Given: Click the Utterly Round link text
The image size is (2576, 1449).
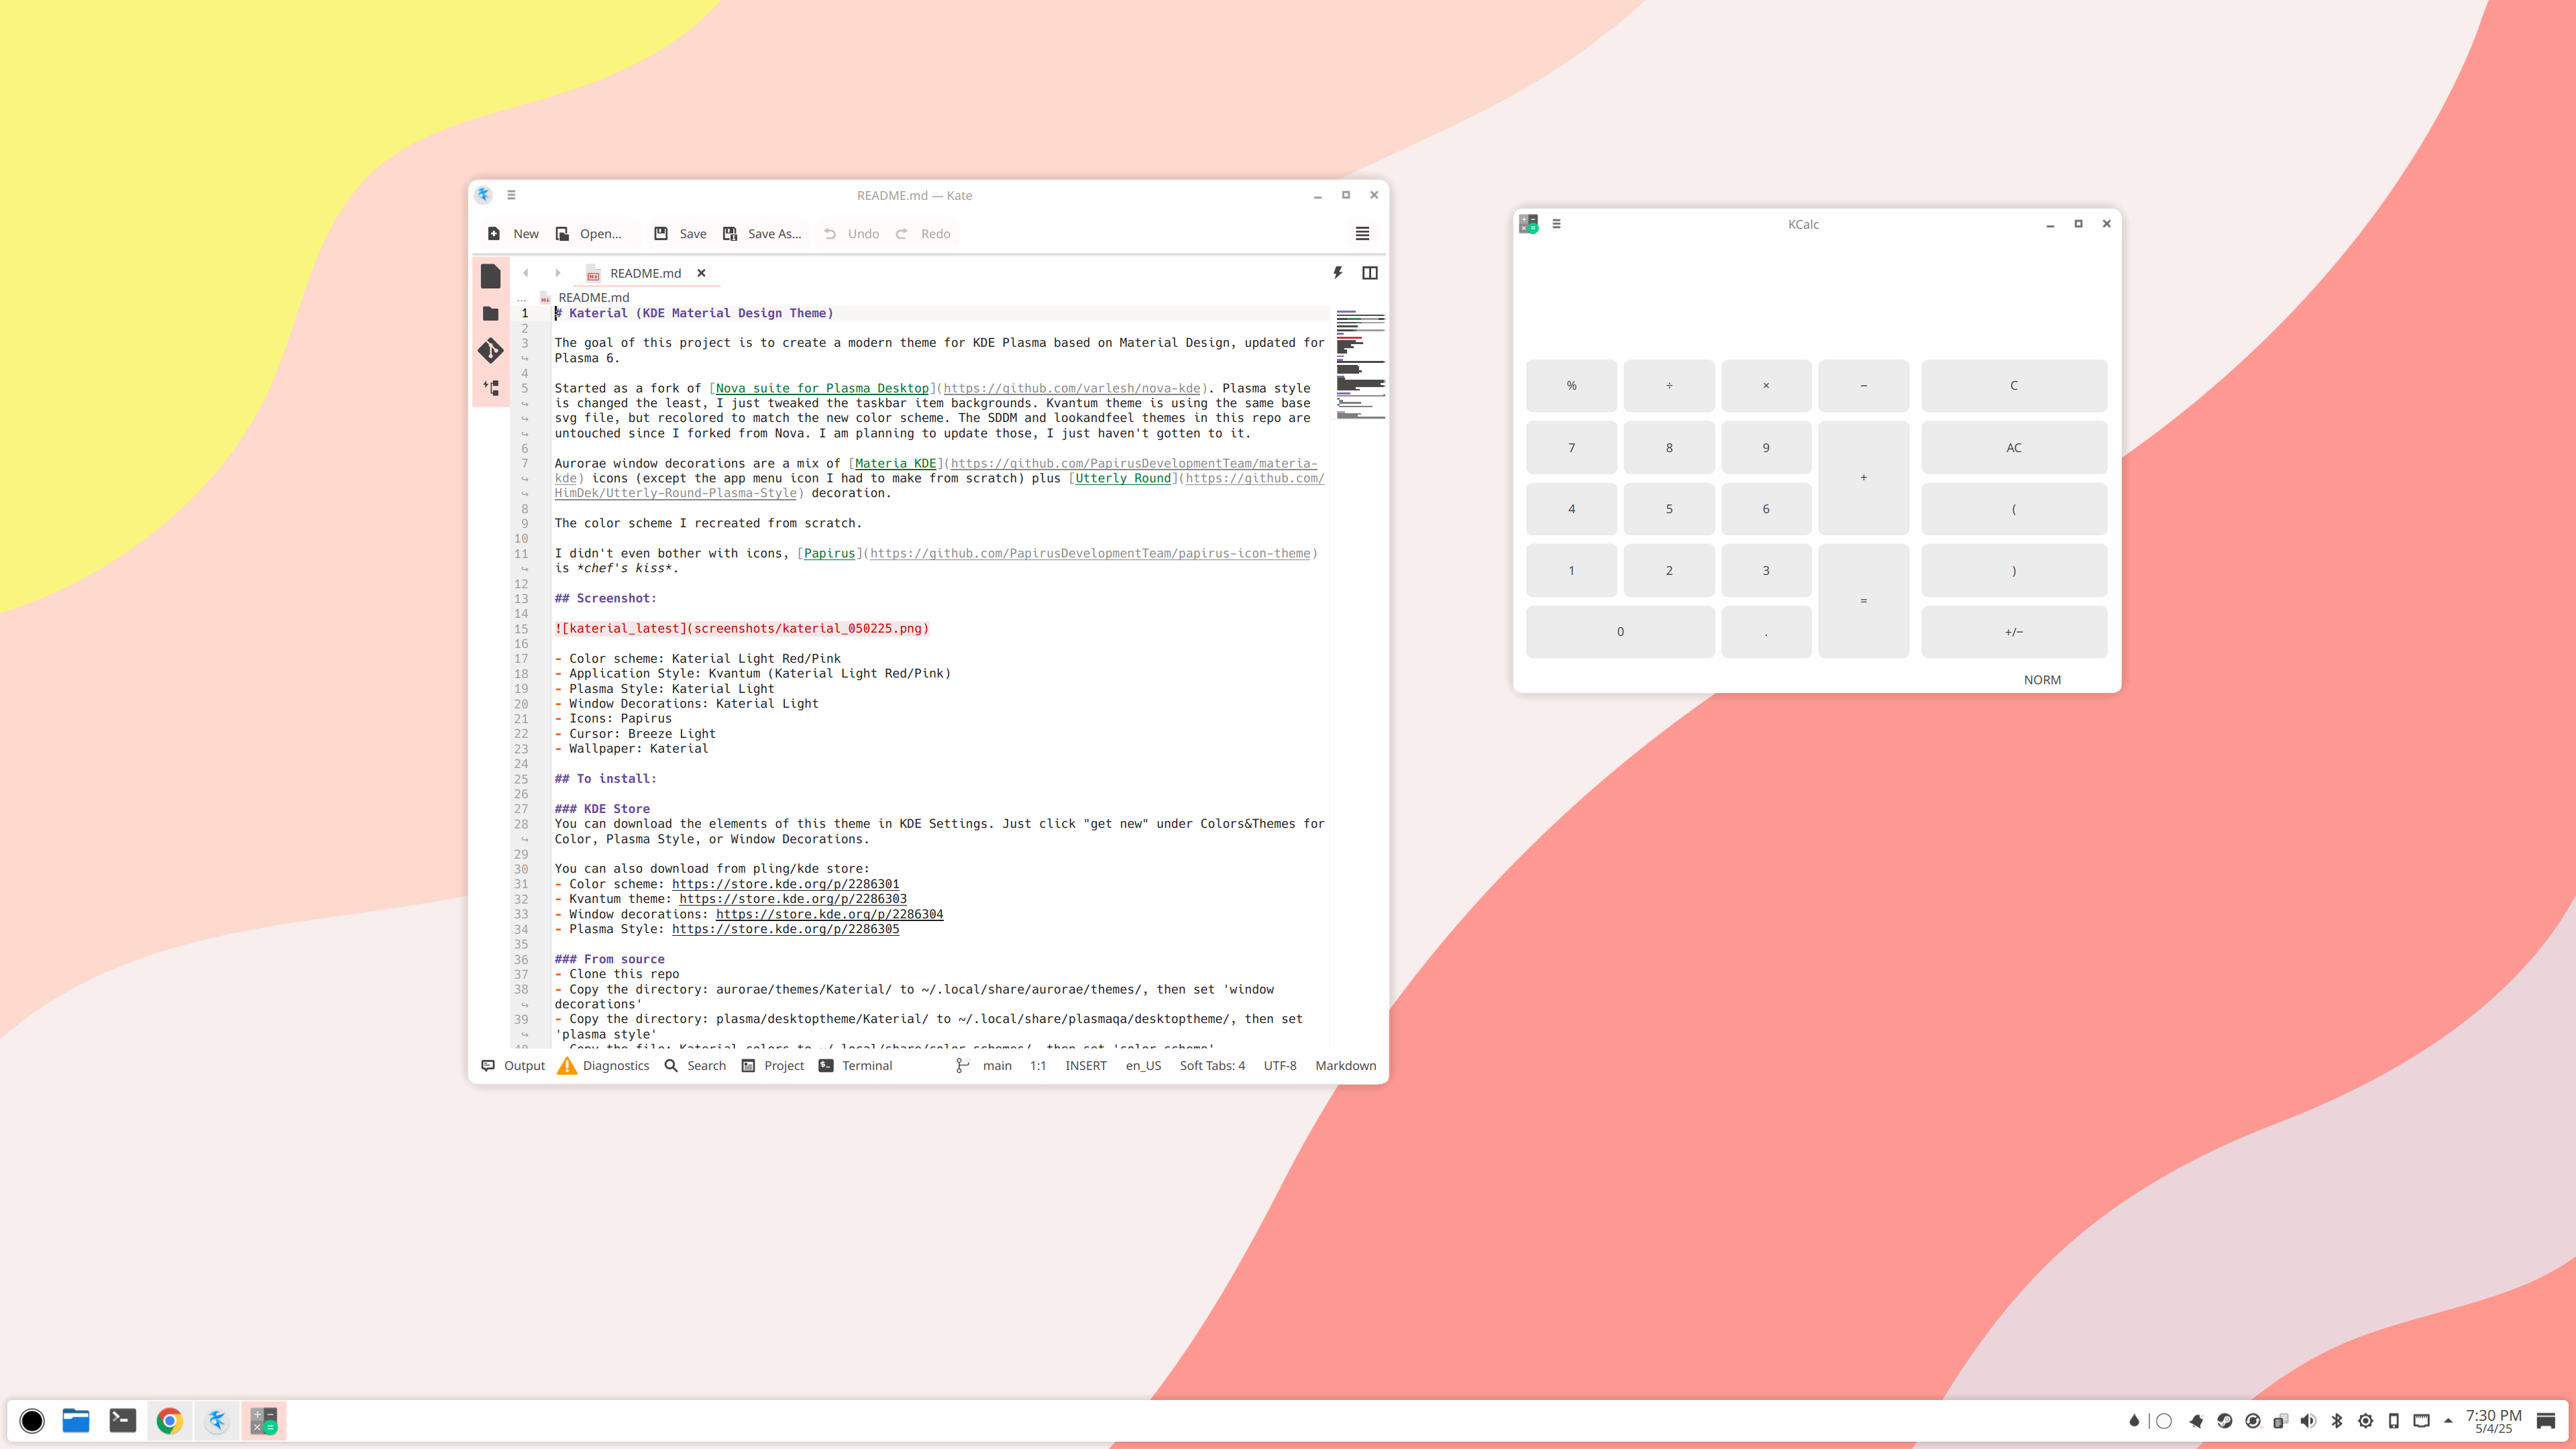Looking at the screenshot, I should pos(1123,478).
